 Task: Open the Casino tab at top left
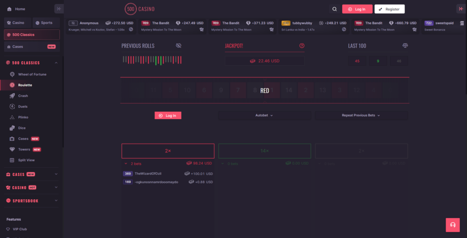[18, 23]
